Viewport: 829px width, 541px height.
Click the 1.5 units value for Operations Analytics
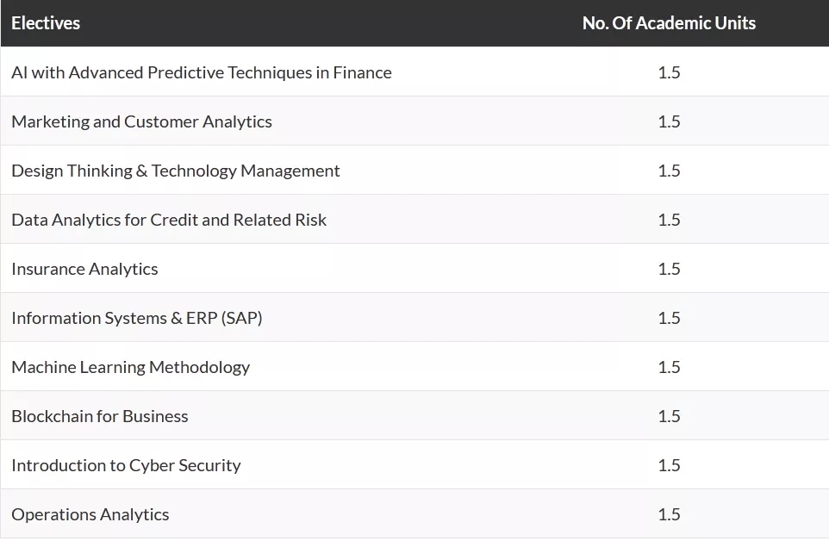coord(669,514)
